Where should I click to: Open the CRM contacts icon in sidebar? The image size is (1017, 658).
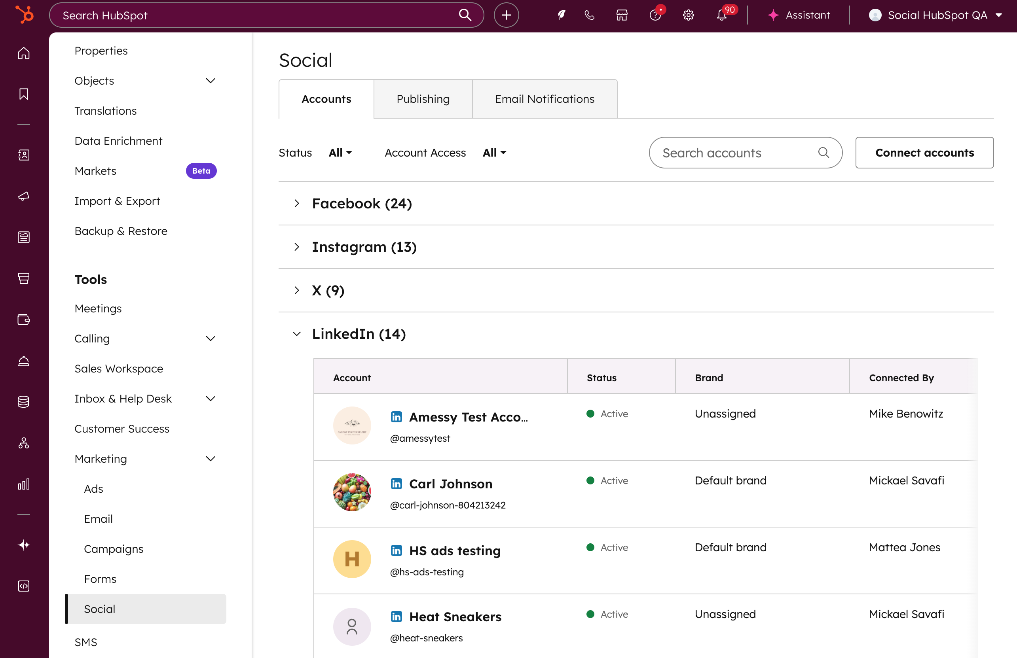pos(23,155)
